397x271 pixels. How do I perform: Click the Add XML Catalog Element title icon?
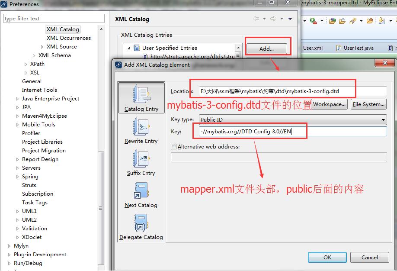[x=118, y=65]
